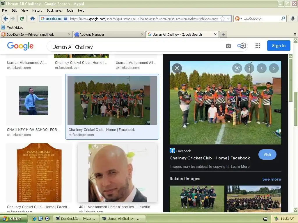Launch Internet Explorer from quick launch

click(x=34, y=219)
